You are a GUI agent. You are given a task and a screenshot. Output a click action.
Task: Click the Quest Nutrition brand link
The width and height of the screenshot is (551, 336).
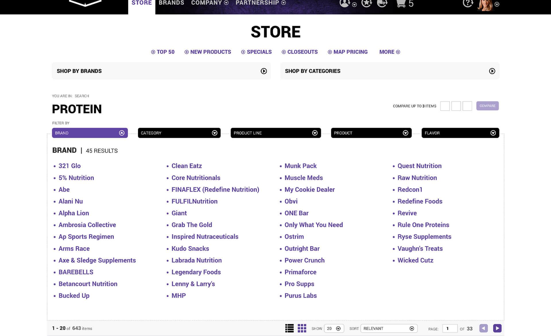point(419,166)
